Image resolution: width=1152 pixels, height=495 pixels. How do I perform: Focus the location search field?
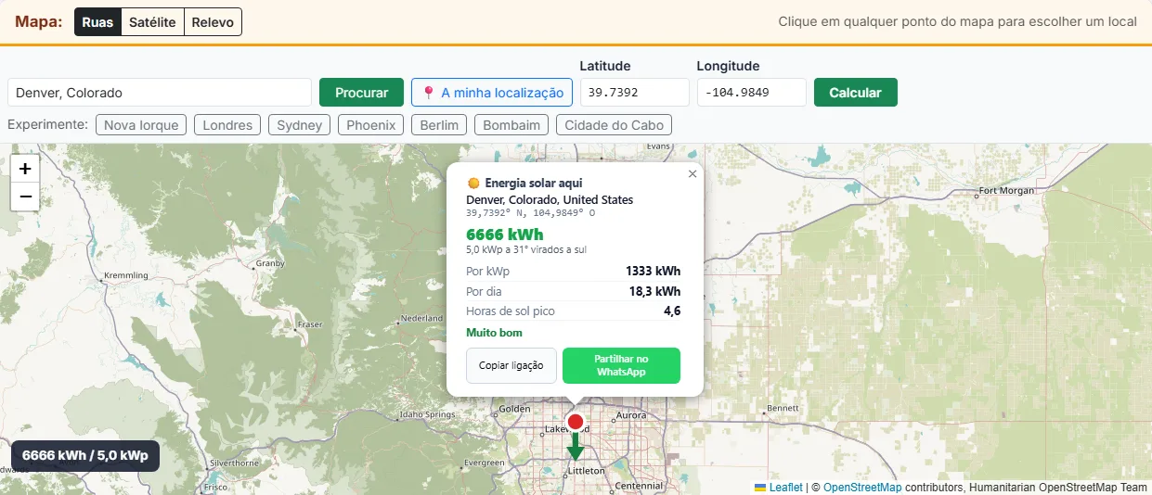160,93
